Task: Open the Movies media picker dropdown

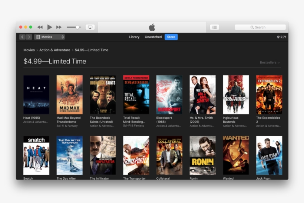Action: point(49,37)
